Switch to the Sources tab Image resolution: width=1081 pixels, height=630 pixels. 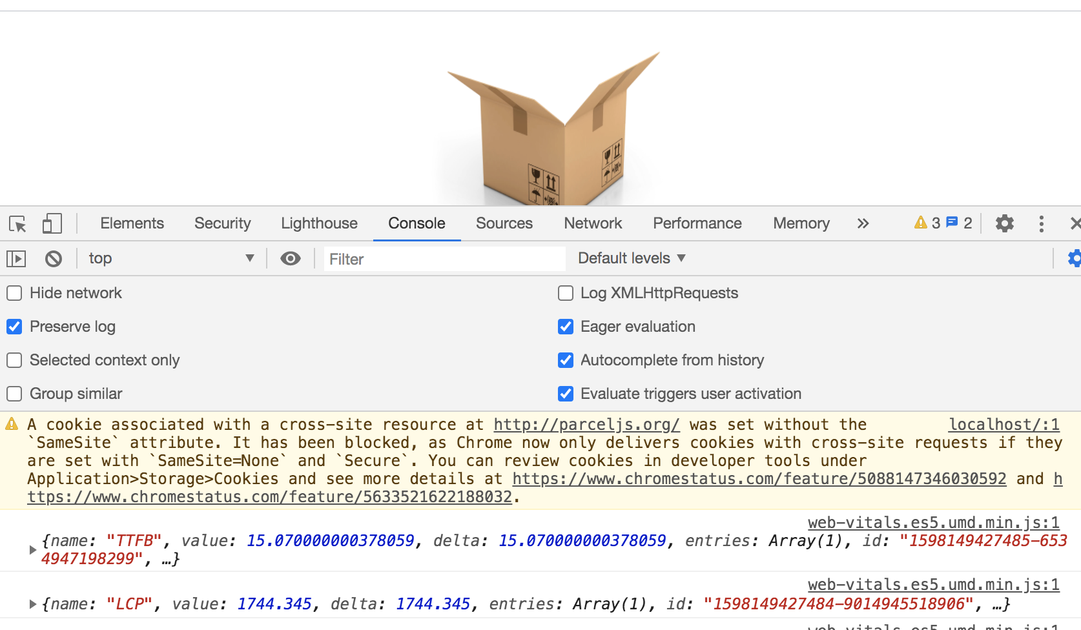[504, 223]
